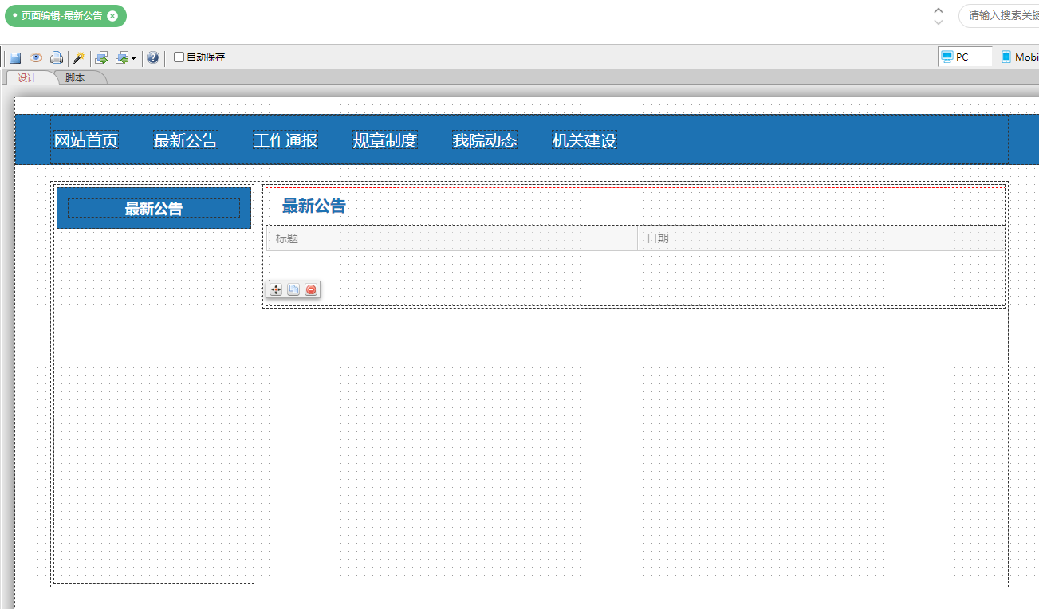Click the import icon with left green arrow
The height and width of the screenshot is (609, 1039).
122,57
